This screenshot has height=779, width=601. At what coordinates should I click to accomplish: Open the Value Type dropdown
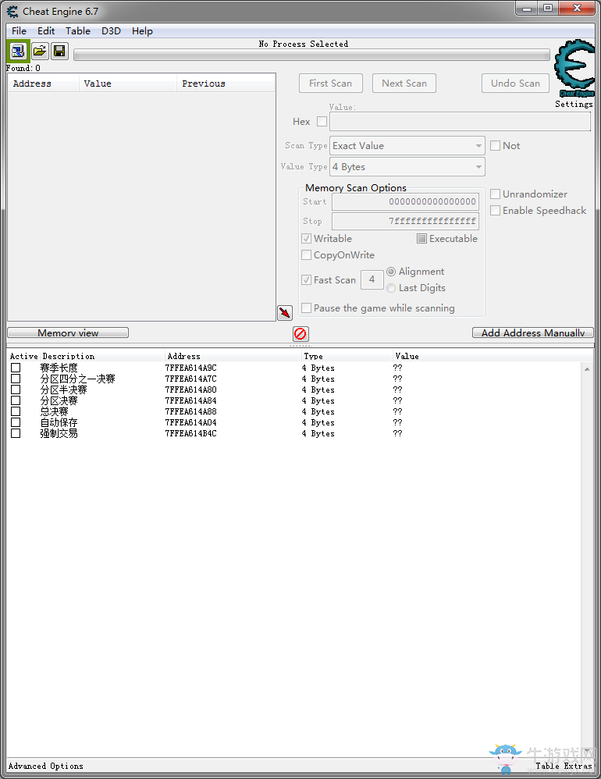pyautogui.click(x=407, y=167)
